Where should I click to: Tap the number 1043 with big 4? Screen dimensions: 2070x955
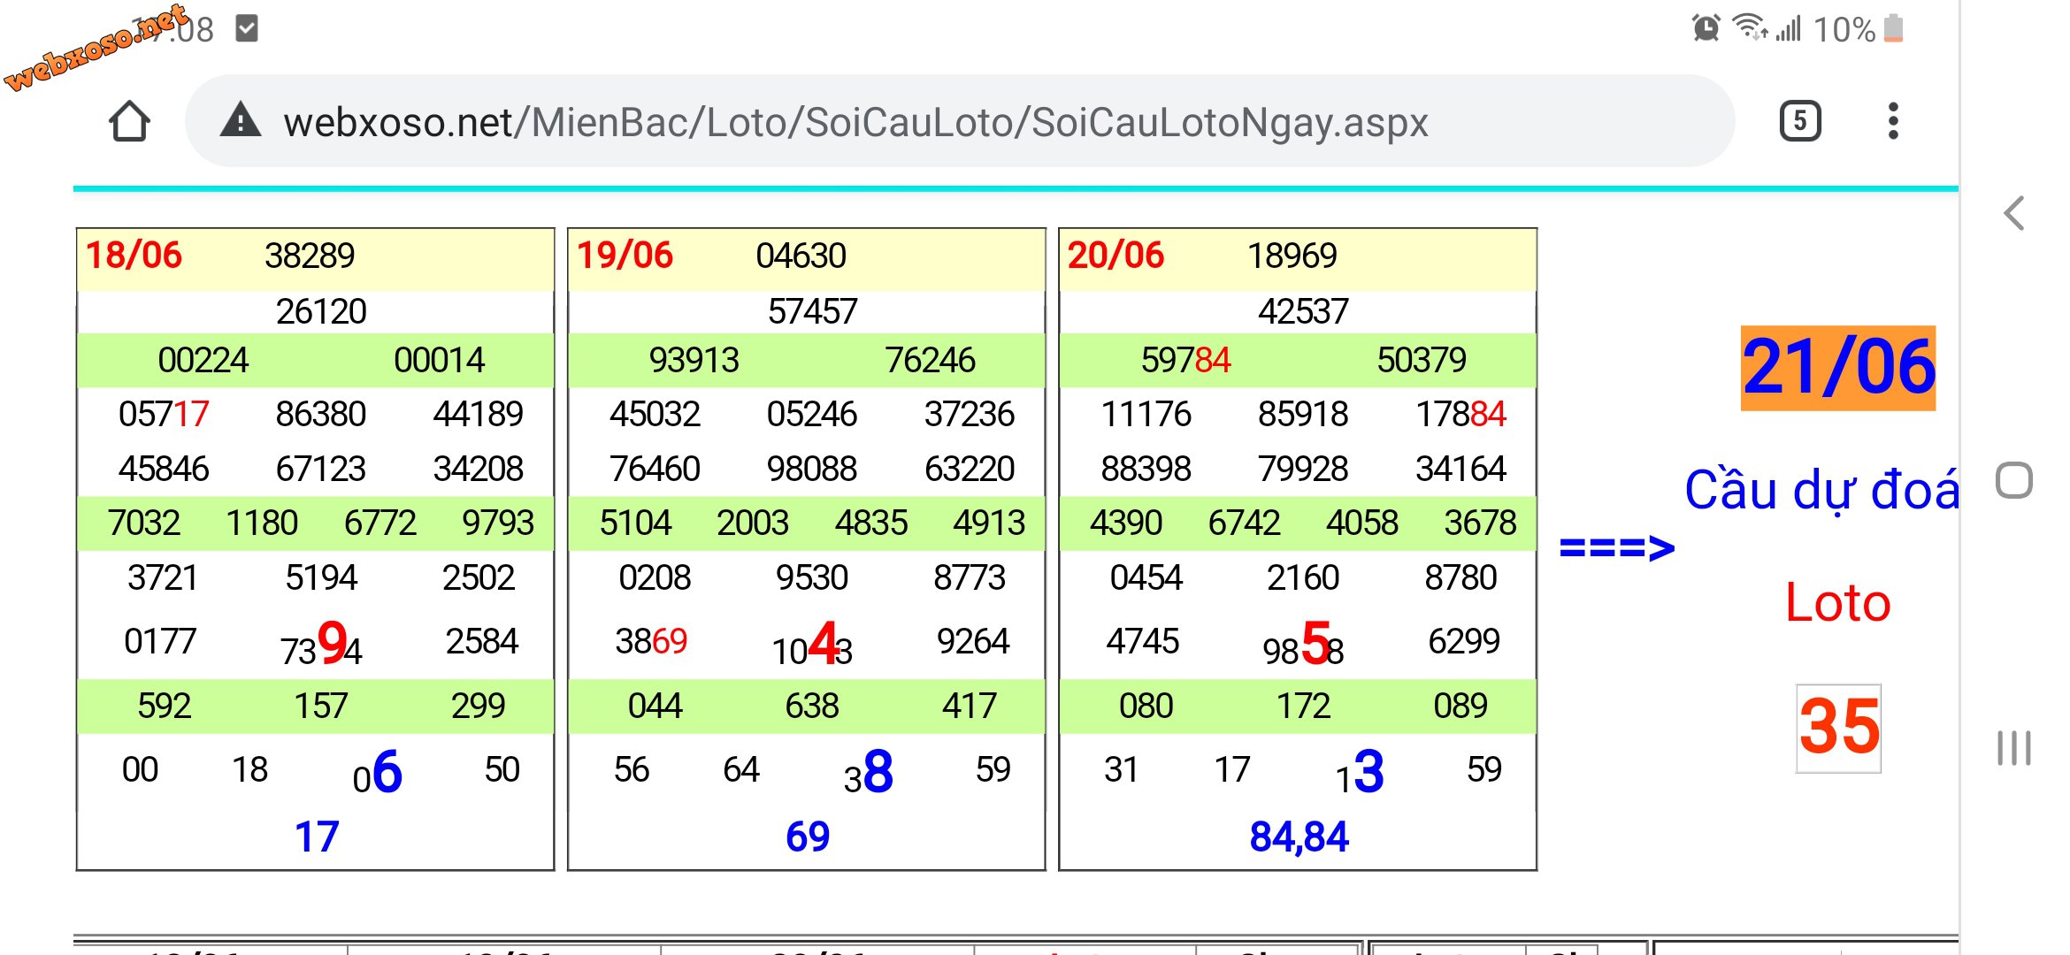point(812,646)
